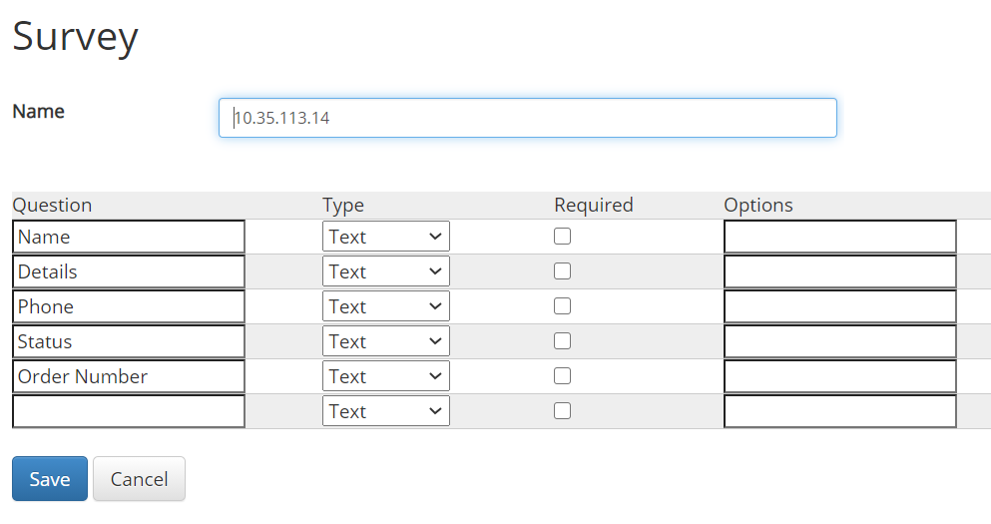Viewport: 991px width, 524px height.
Task: Tick Required checkbox for Name question
Action: click(x=562, y=237)
